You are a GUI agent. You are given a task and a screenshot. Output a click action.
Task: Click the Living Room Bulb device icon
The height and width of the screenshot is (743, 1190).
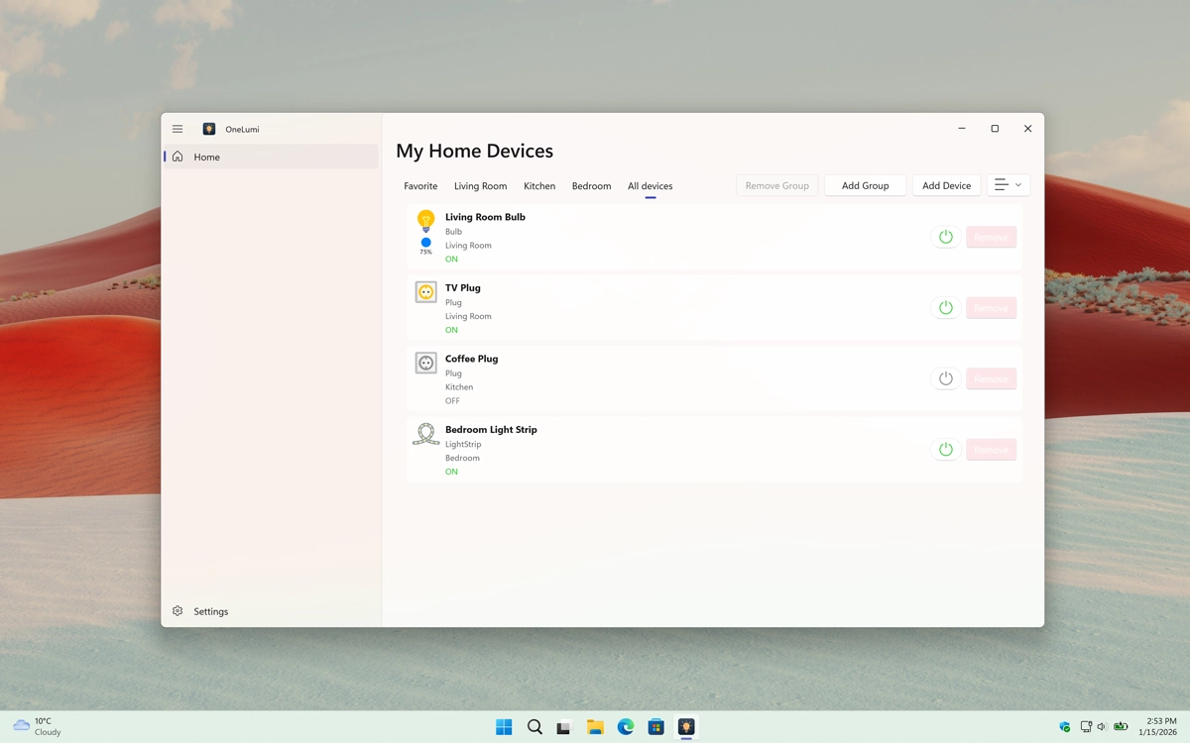click(425, 219)
